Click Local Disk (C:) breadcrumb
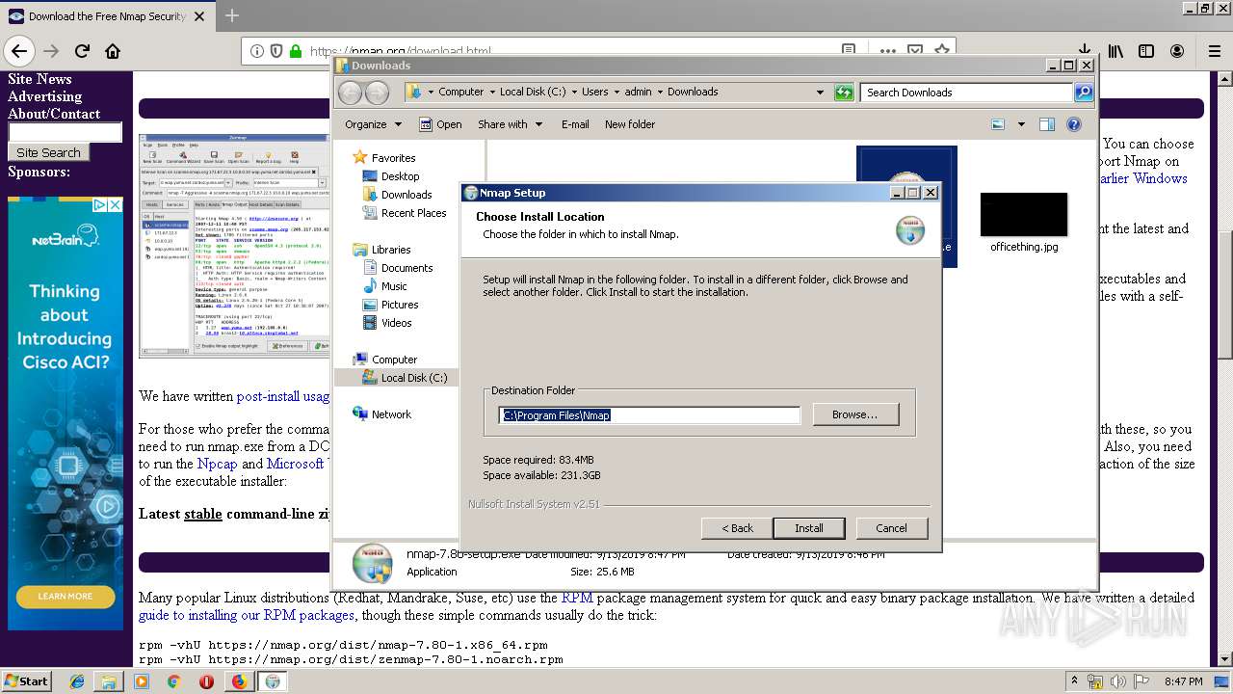1233x694 pixels. [x=533, y=92]
